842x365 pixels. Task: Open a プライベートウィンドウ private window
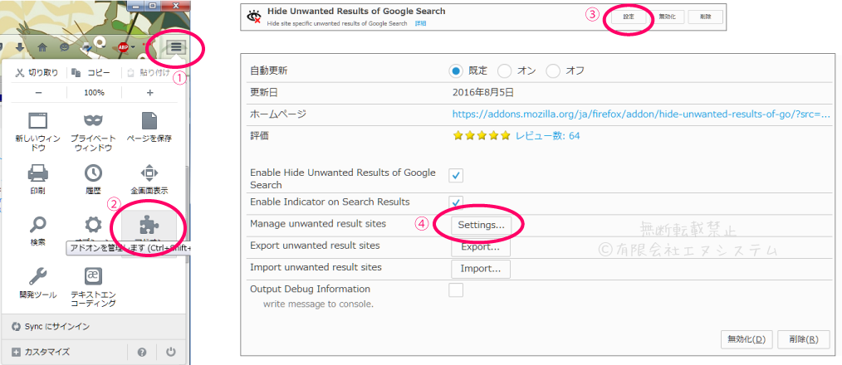(x=94, y=132)
